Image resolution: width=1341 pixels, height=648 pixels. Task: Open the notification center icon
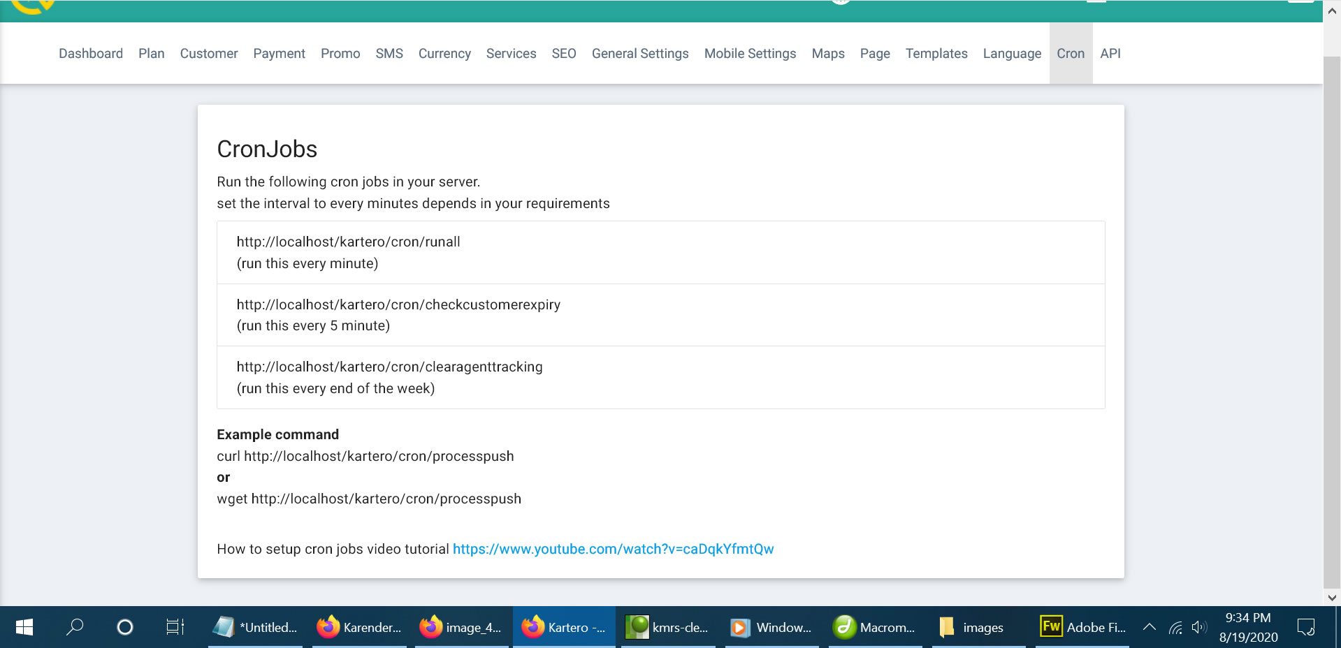(1305, 627)
